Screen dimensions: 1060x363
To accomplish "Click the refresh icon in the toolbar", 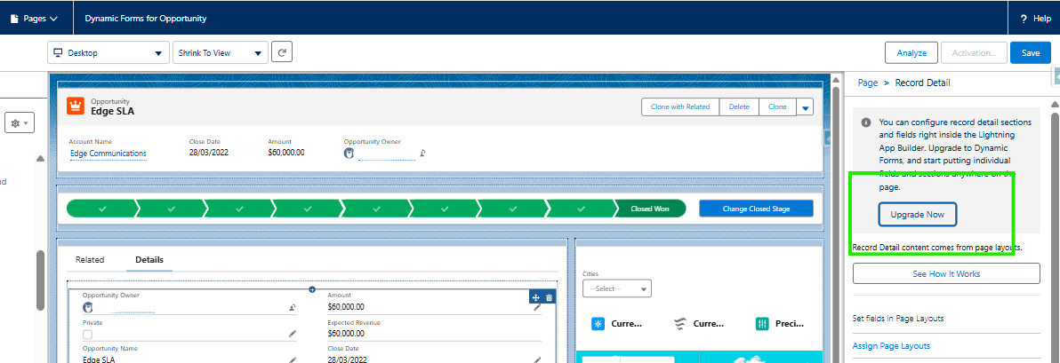I will [282, 53].
